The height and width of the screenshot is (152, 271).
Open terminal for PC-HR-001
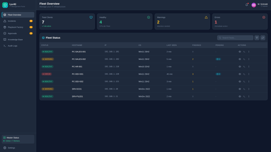244,67
